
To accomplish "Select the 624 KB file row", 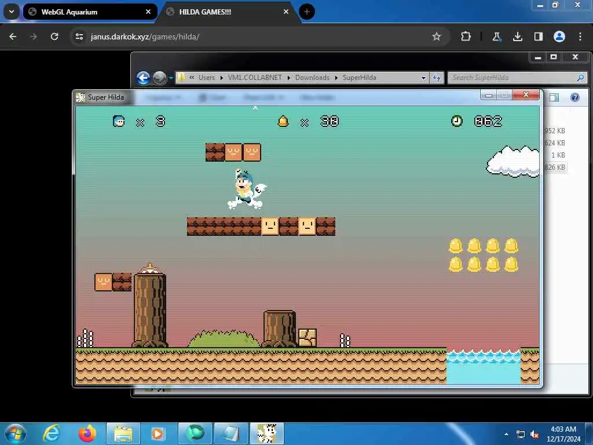I will 554,143.
